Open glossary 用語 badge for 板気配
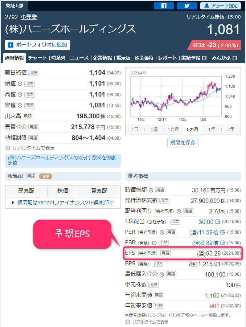The image size is (246, 327). click(x=31, y=176)
